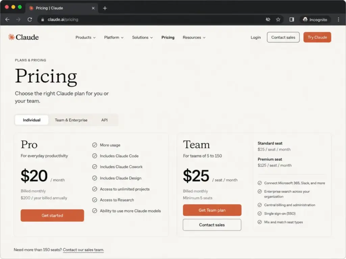The image size is (346, 259).
Task: Click the Standard seat label
Action: 270,143
